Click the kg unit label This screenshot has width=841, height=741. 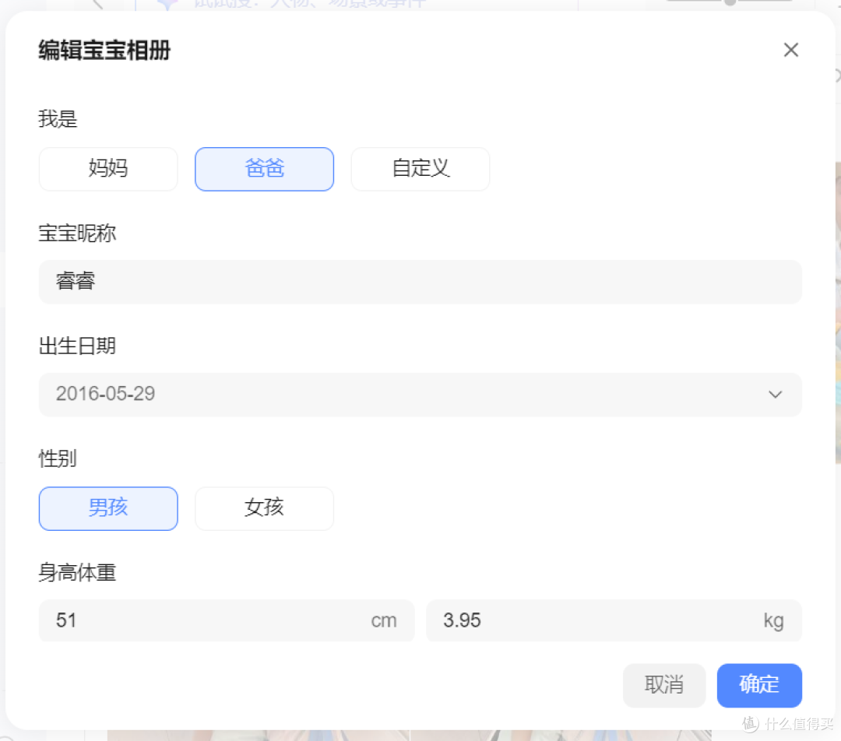774,621
